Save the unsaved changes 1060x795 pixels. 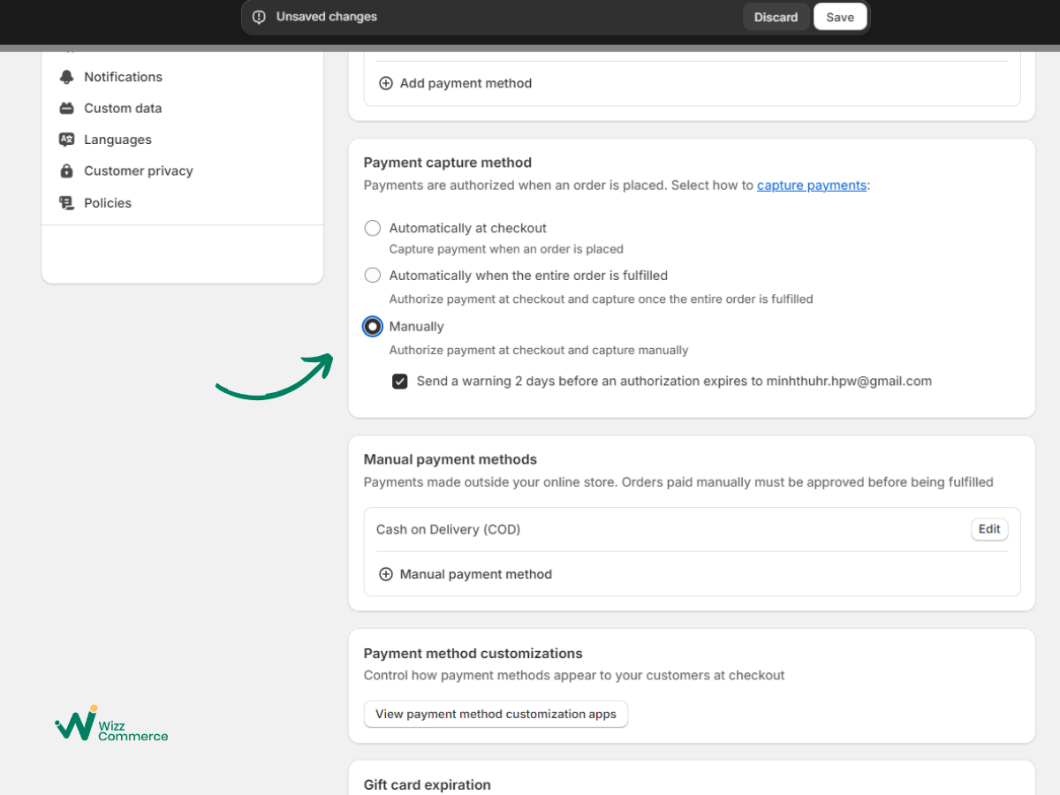point(840,18)
